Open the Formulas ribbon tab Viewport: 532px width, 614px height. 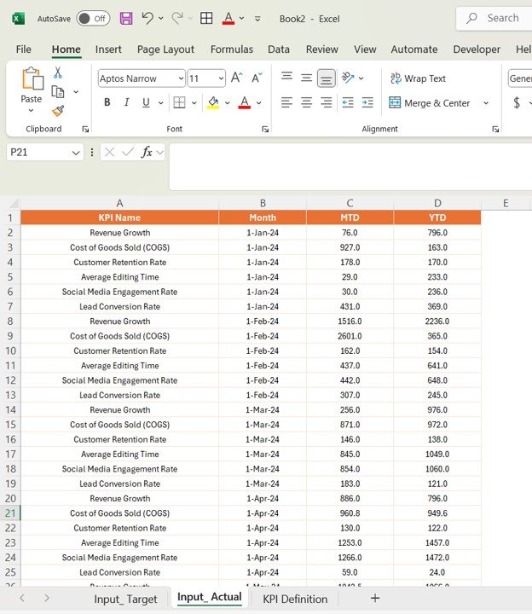click(231, 49)
